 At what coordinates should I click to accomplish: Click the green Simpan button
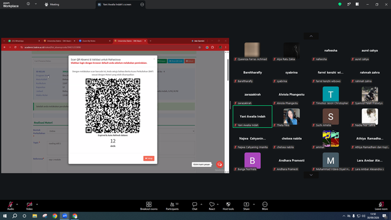pyautogui.click(x=162, y=61)
